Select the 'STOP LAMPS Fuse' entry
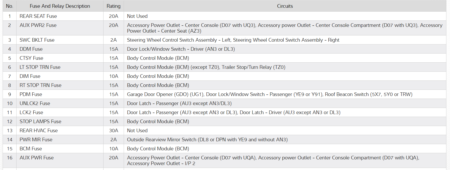 point(40,121)
